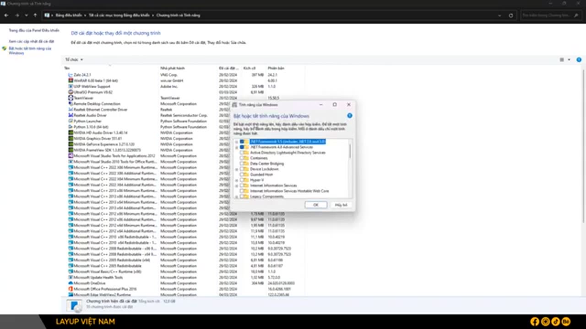Image resolution: width=586 pixels, height=329 pixels.
Task: Open TikTok icon in bottom banner
Action: click(555, 322)
